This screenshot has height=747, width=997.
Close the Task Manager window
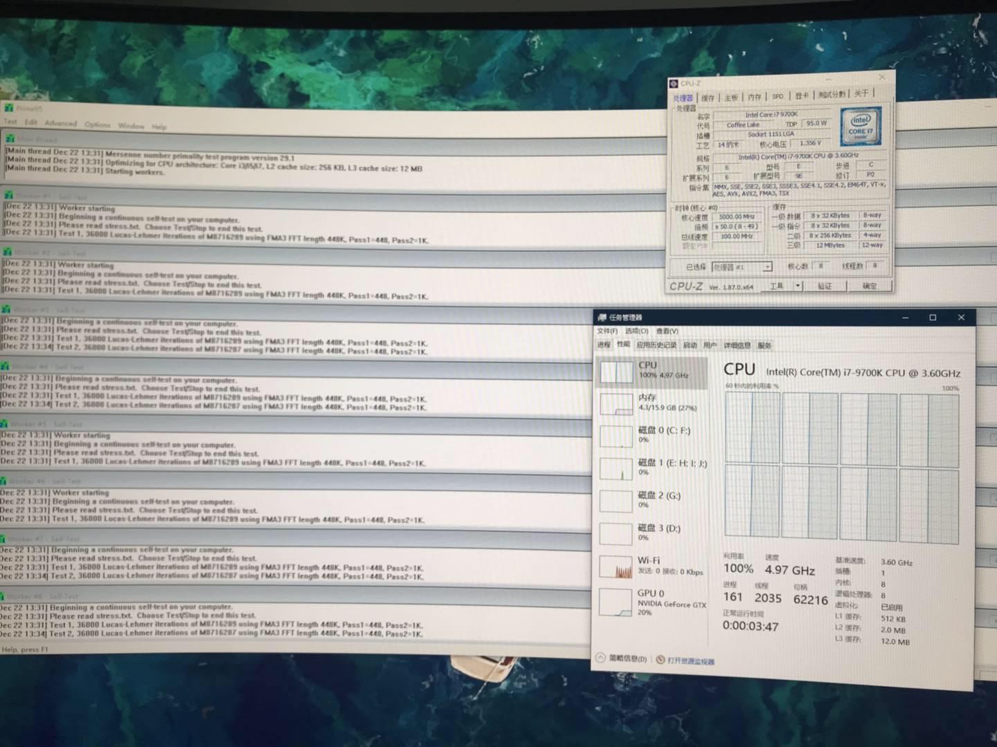(x=961, y=317)
